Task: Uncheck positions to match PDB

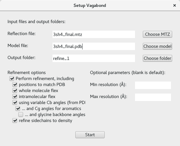Action: tap(15, 85)
